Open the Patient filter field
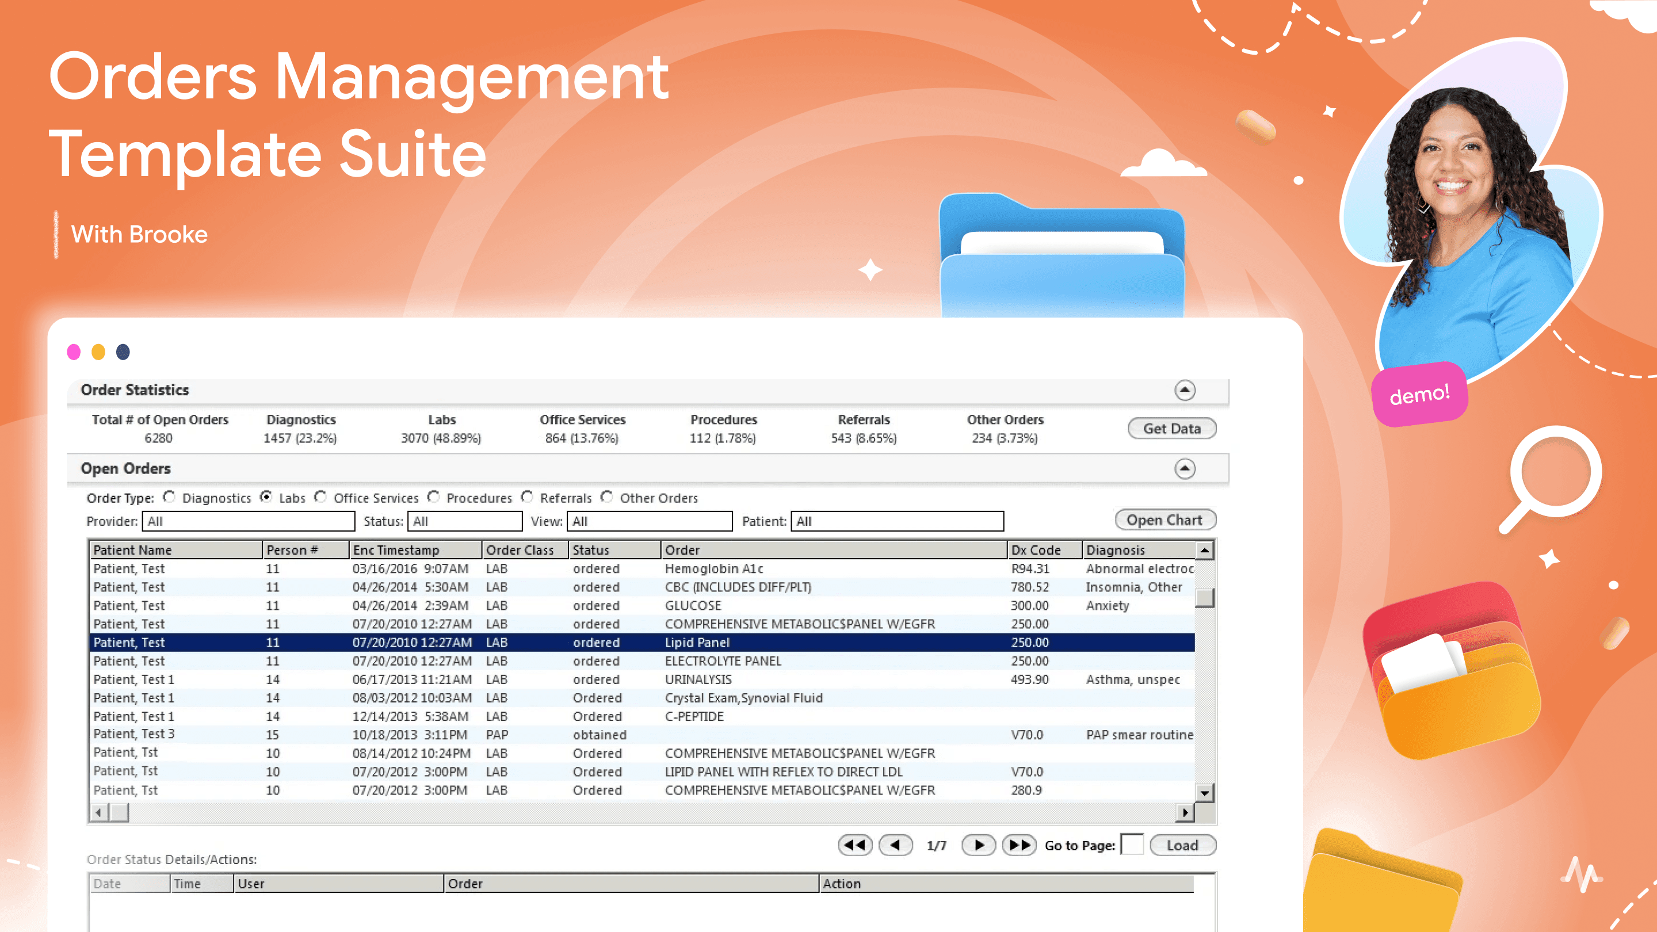This screenshot has width=1657, height=932. click(x=898, y=521)
